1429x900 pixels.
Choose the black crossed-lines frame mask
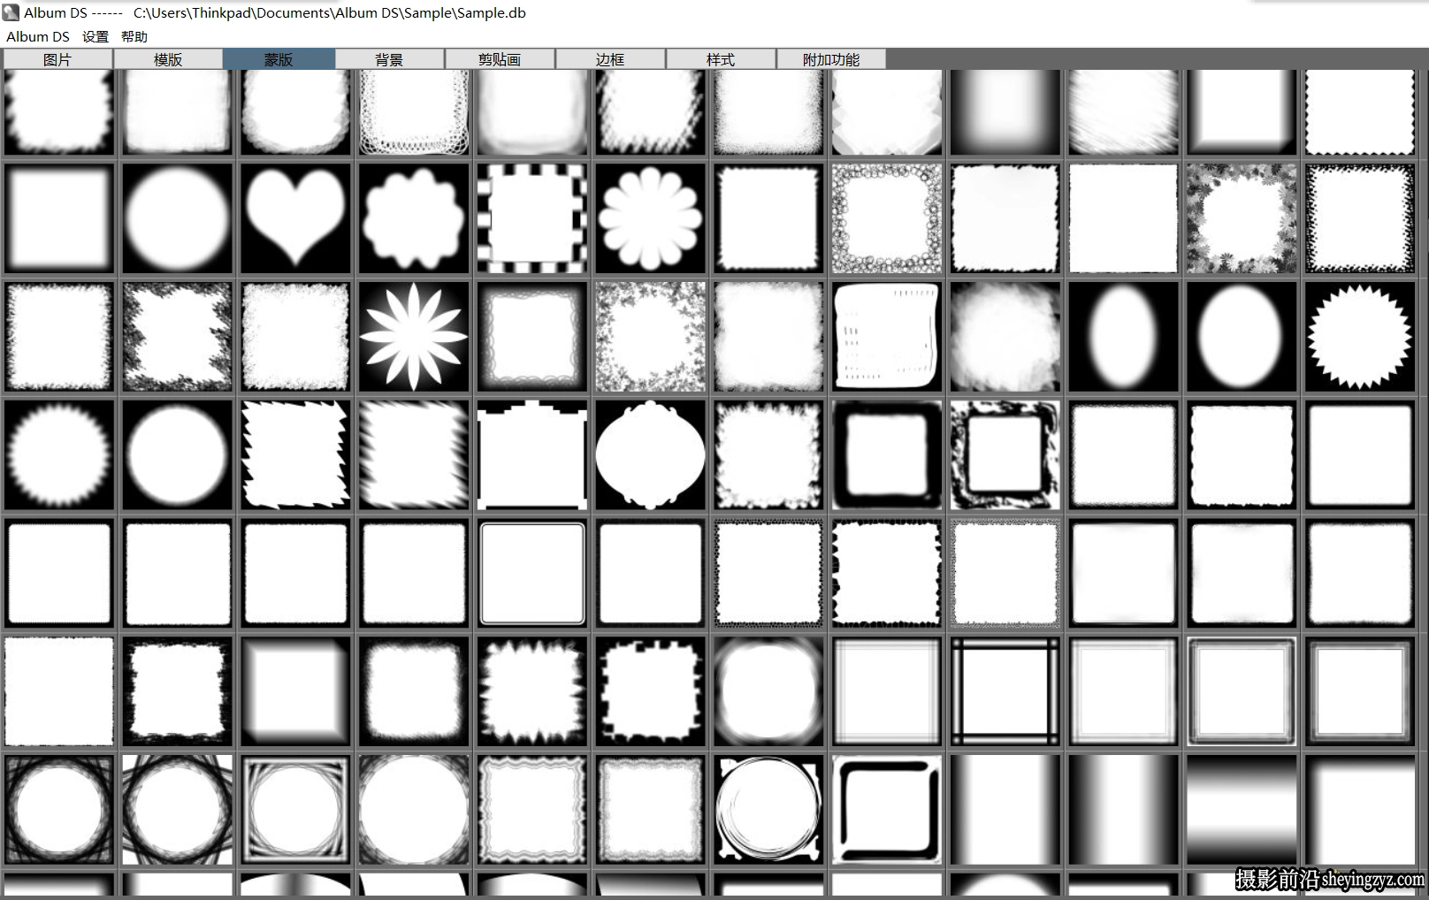[1005, 692]
